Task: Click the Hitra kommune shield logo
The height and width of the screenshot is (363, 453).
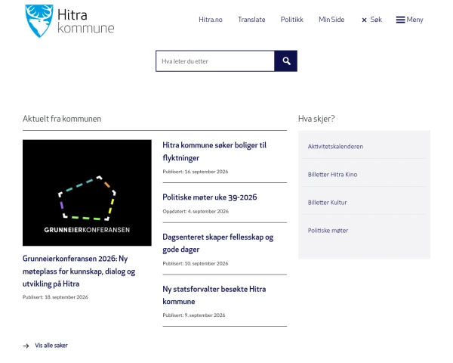Action: click(39, 21)
